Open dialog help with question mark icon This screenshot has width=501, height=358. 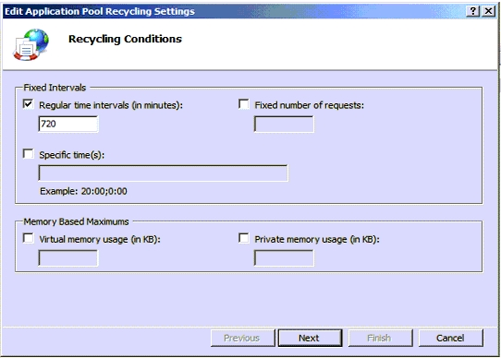pos(473,11)
